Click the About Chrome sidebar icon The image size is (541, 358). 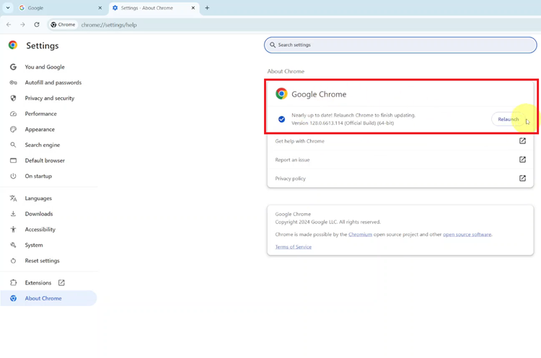coord(13,298)
